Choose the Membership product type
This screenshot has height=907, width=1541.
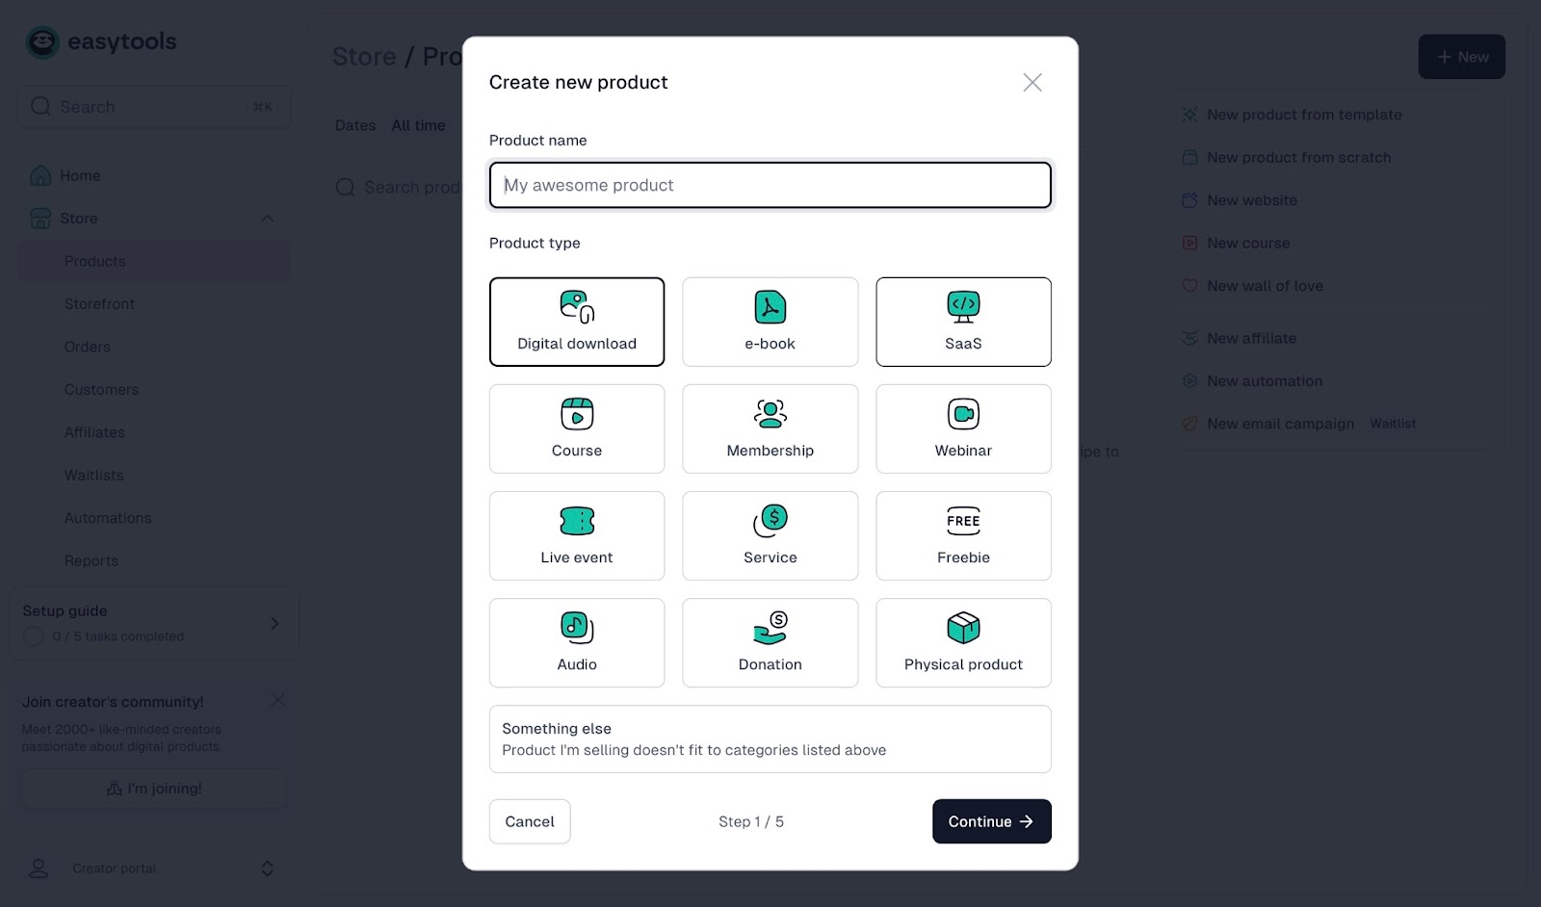click(x=770, y=428)
